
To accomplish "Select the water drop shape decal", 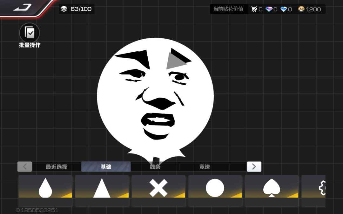I will [x=45, y=191].
